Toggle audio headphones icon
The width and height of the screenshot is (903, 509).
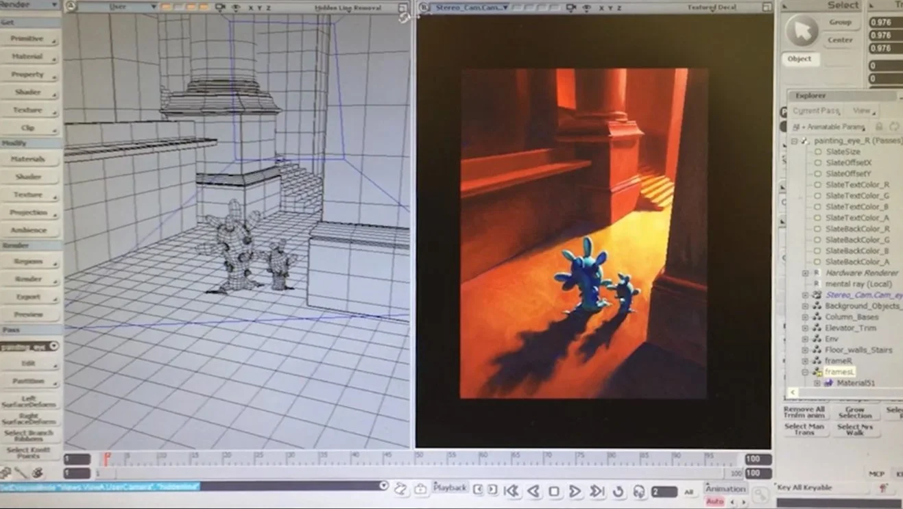[638, 491]
